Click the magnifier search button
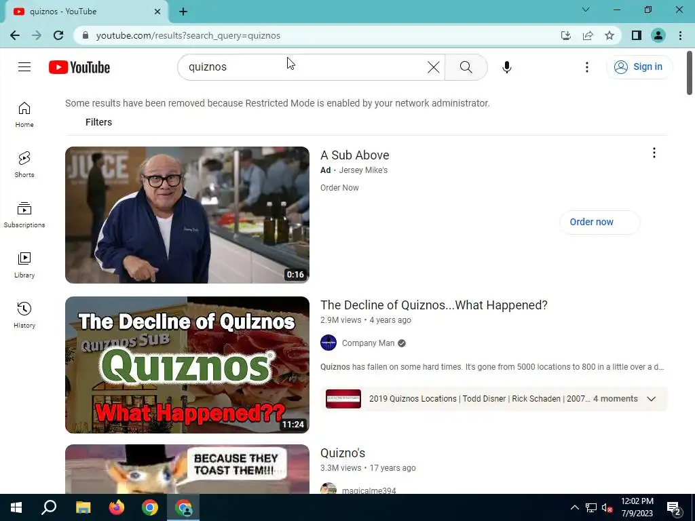The image size is (695, 521). [466, 67]
